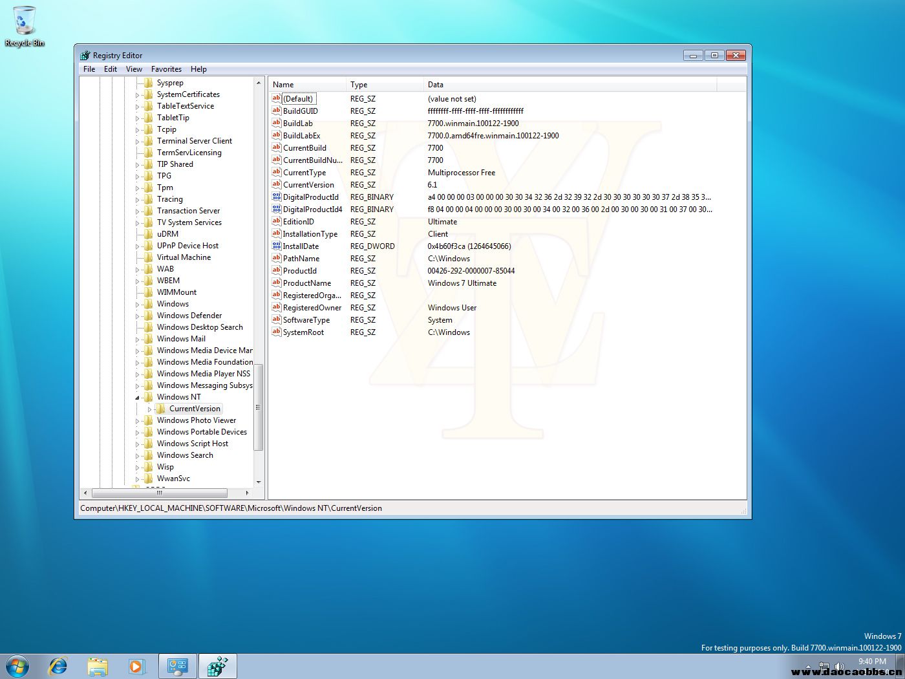The width and height of the screenshot is (905, 679).
Task: Open Internet Explorer from the taskbar
Action: coord(58,665)
